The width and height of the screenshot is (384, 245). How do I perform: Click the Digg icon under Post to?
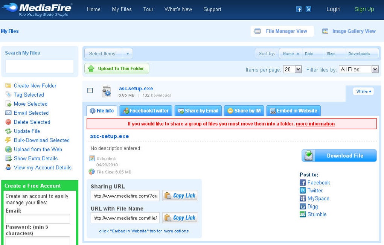click(x=303, y=206)
